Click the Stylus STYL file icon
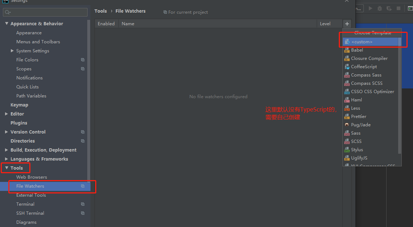 point(347,150)
